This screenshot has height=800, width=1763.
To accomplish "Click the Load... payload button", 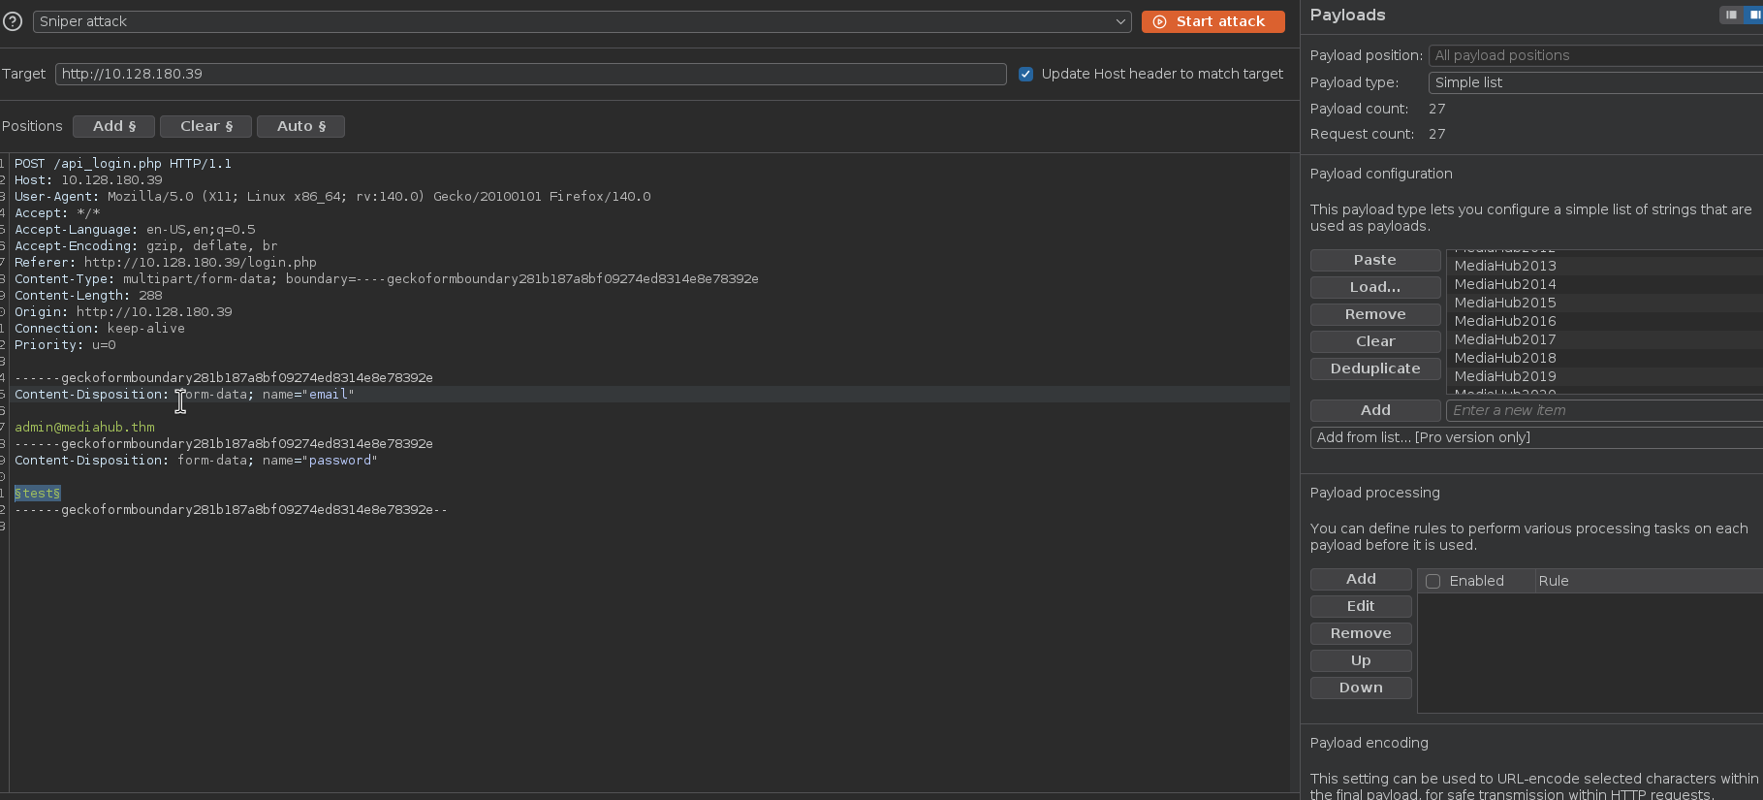I will tap(1374, 287).
